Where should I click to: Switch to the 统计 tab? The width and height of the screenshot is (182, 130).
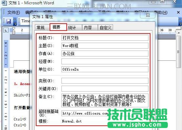click(74, 28)
